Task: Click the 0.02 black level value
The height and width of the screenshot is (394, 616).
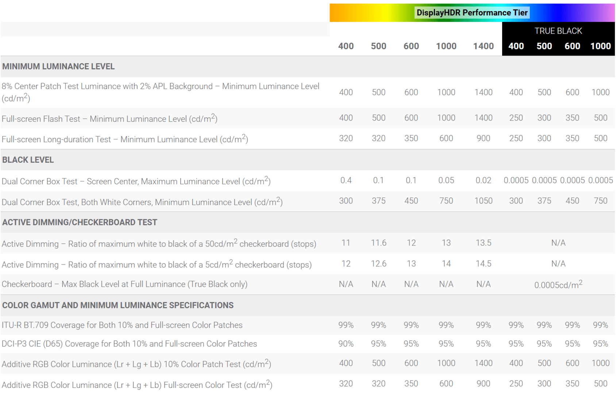Action: (x=483, y=180)
